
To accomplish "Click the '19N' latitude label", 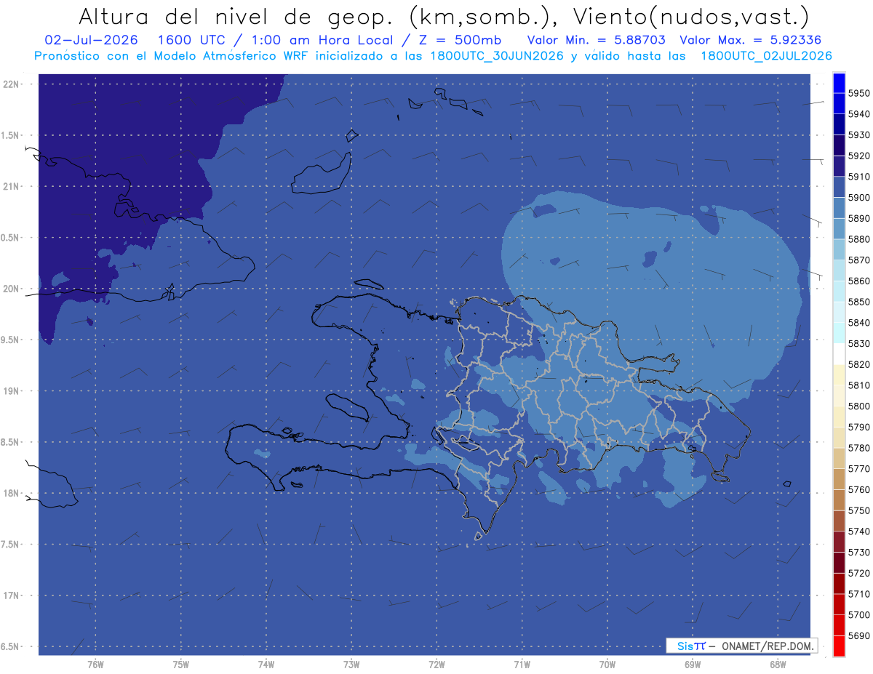I will pyautogui.click(x=10, y=390).
